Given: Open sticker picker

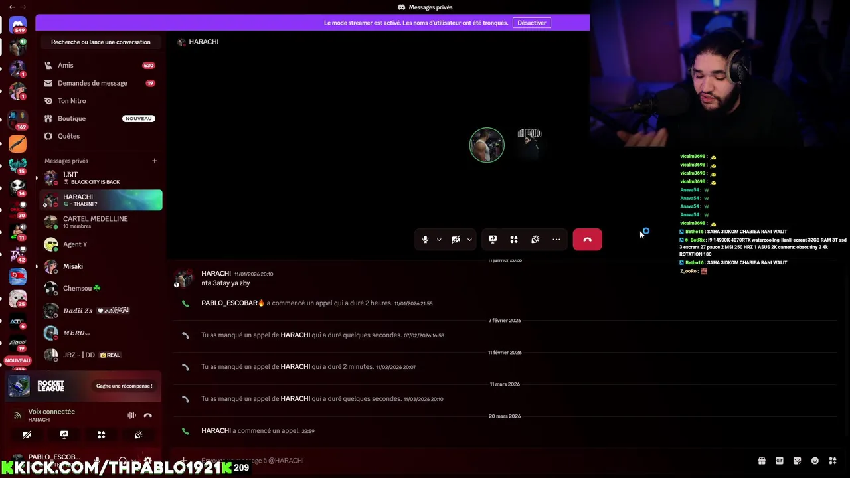Looking at the screenshot, I should click(x=798, y=461).
